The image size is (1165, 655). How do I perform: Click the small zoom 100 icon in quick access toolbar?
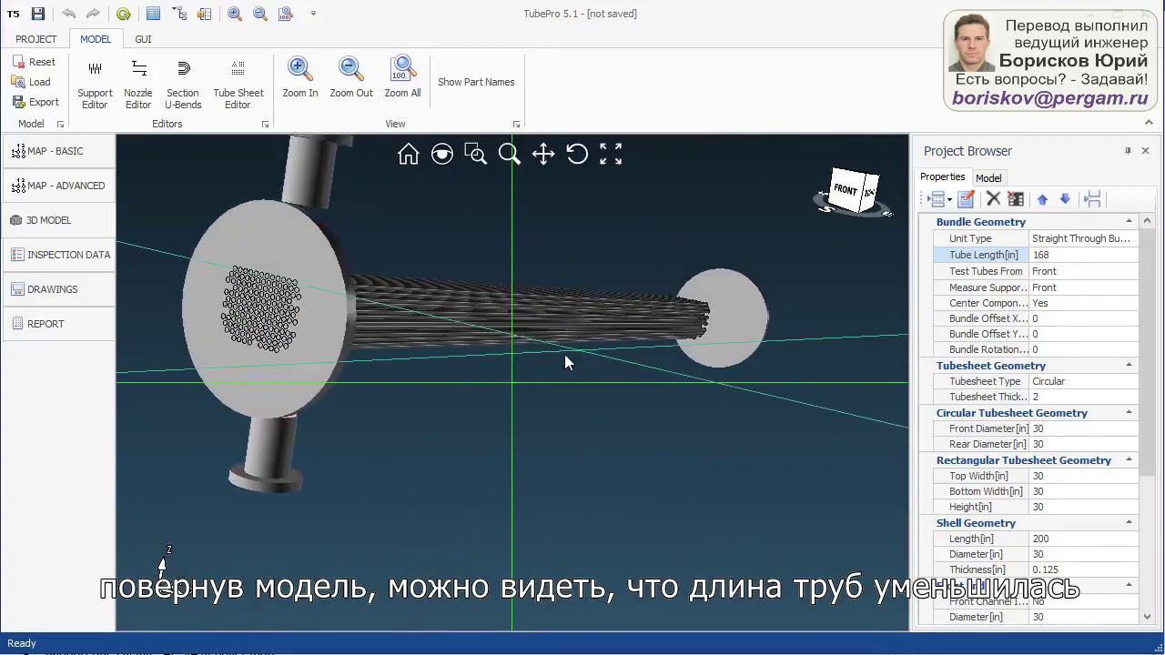point(286,14)
